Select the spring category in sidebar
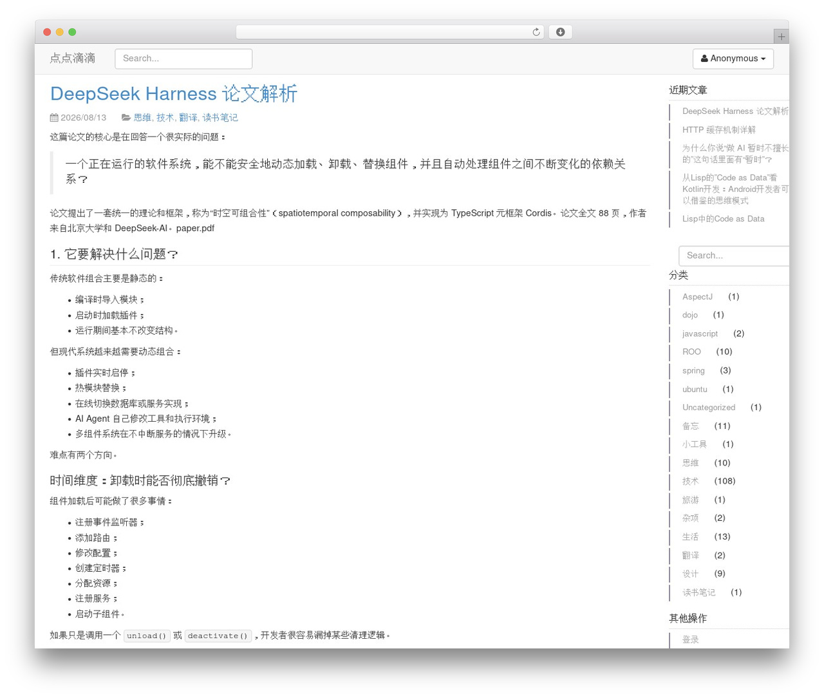Image resolution: width=824 pixels, height=698 pixels. [693, 371]
